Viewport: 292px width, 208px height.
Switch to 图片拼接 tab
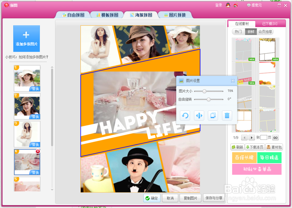pos(175,15)
